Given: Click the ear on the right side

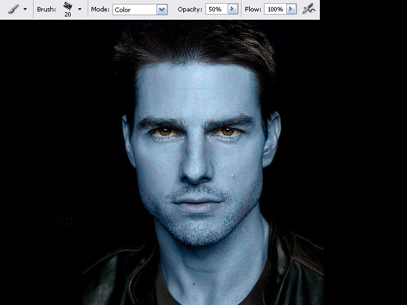Looking at the screenshot, I should point(272,140).
